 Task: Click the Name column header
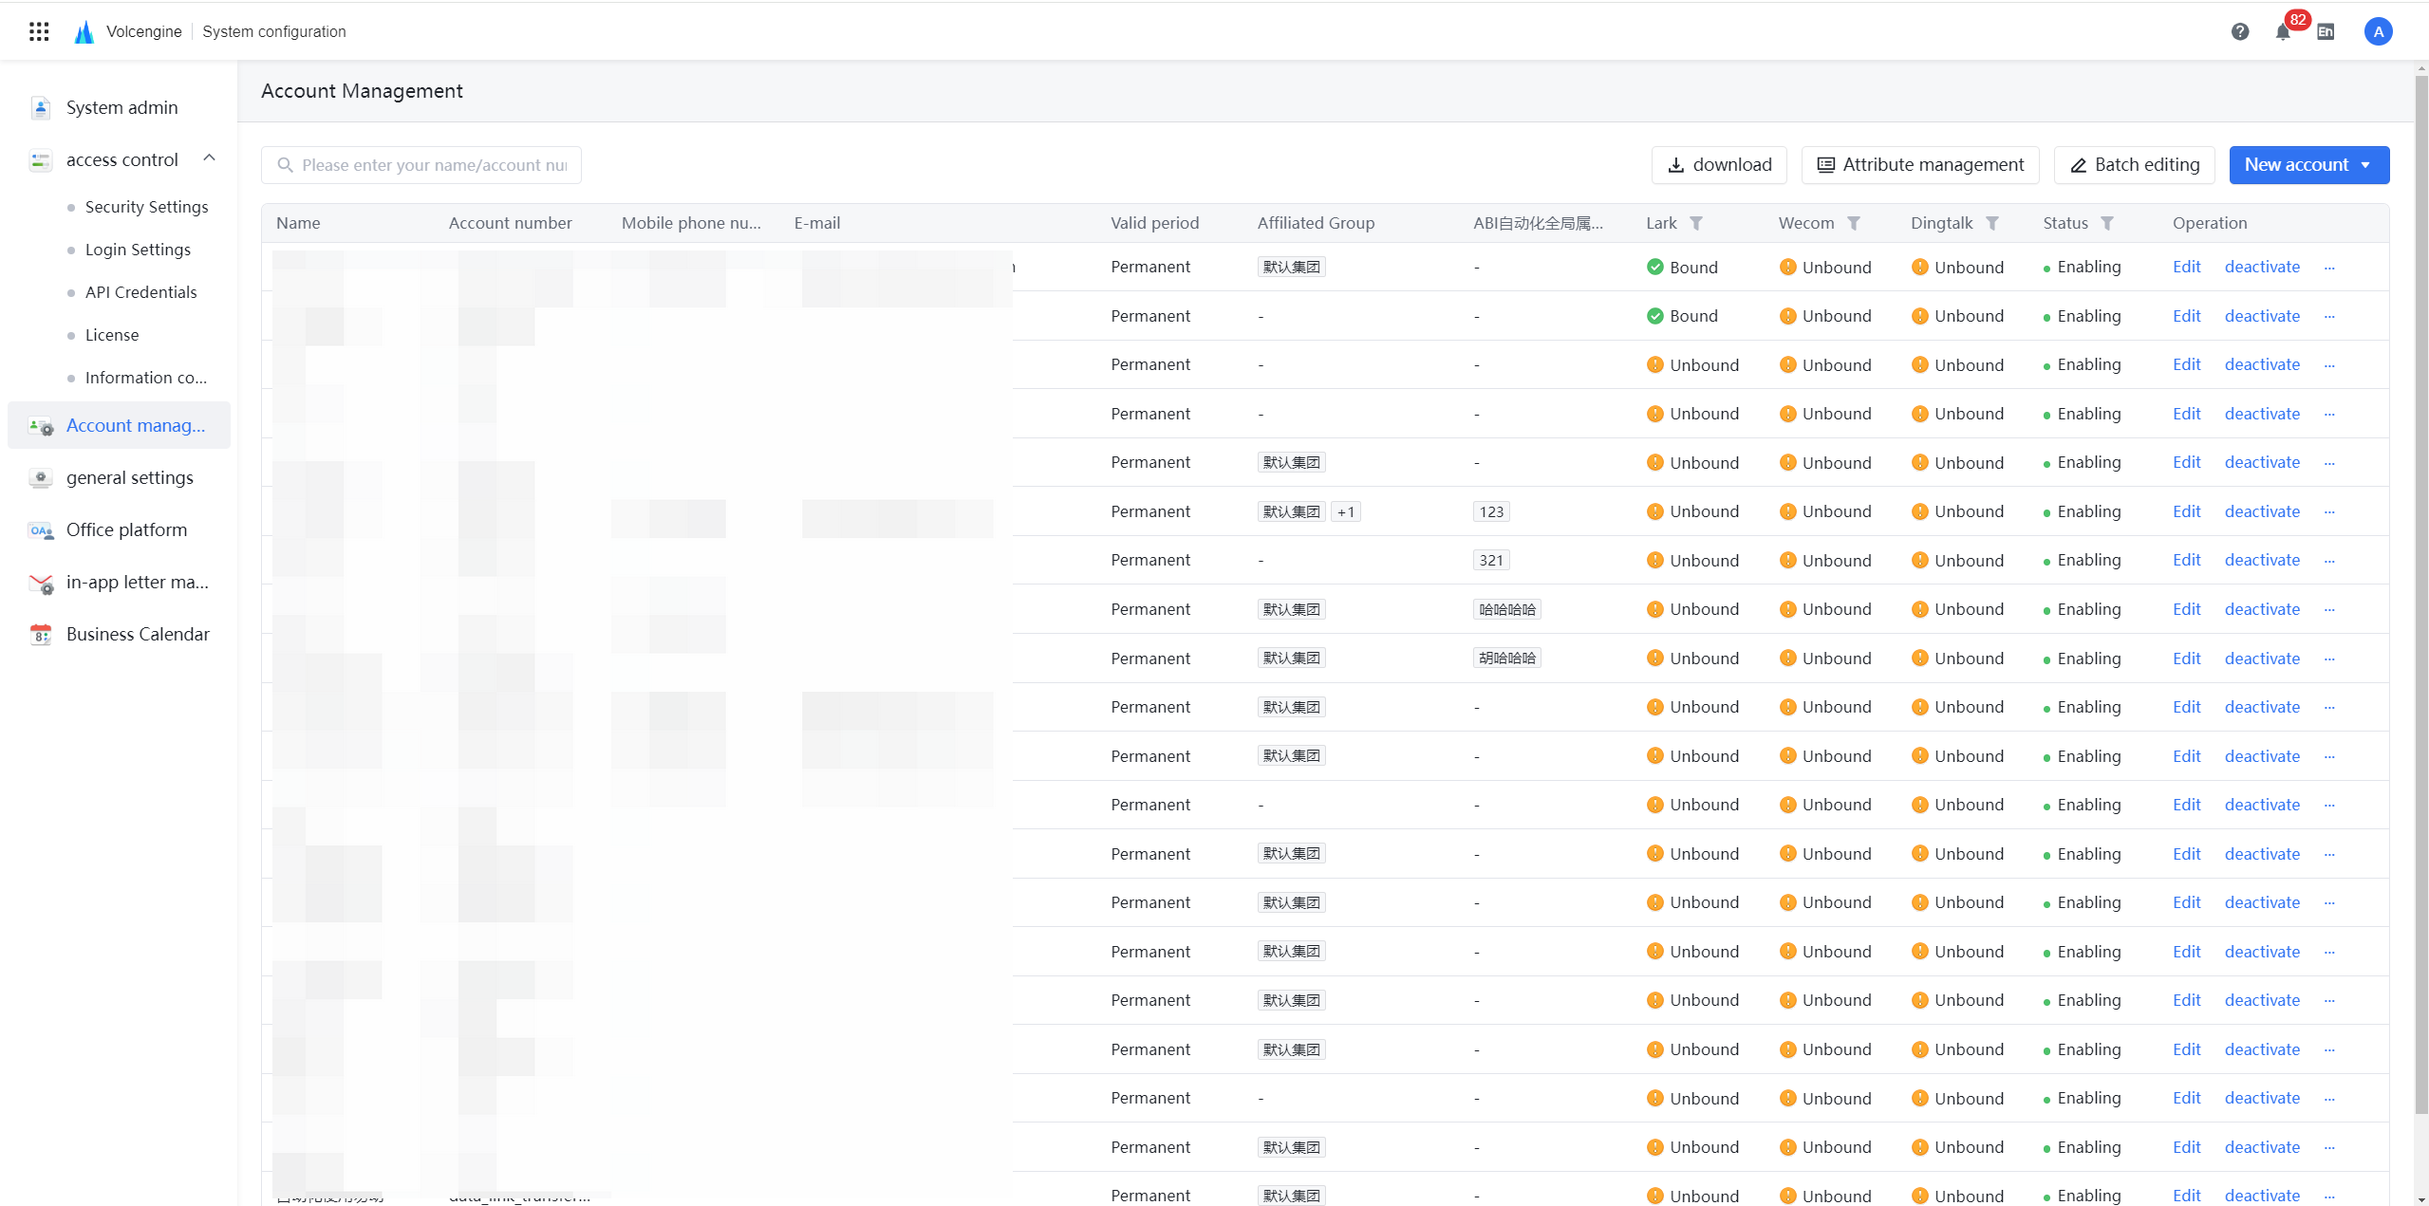click(x=298, y=223)
